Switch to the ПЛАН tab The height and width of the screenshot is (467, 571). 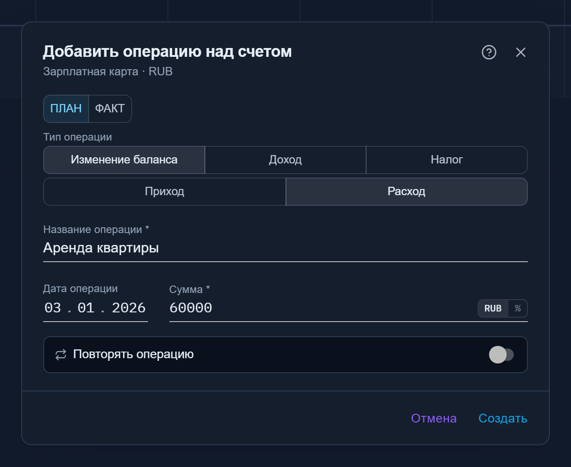tap(66, 108)
